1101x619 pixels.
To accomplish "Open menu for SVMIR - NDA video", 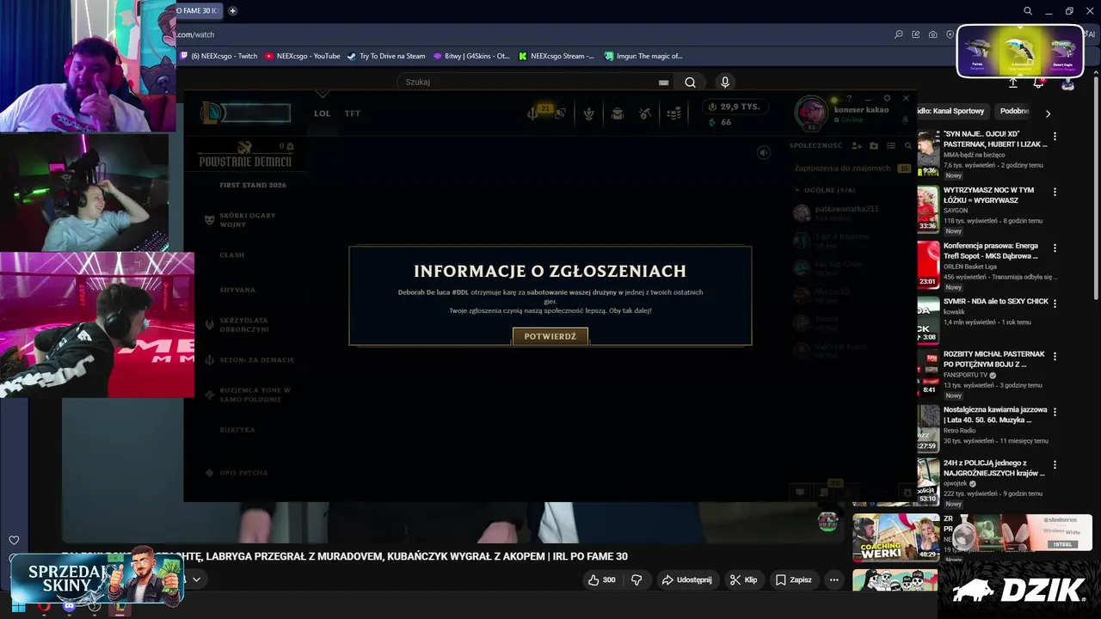I will 1055,303.
